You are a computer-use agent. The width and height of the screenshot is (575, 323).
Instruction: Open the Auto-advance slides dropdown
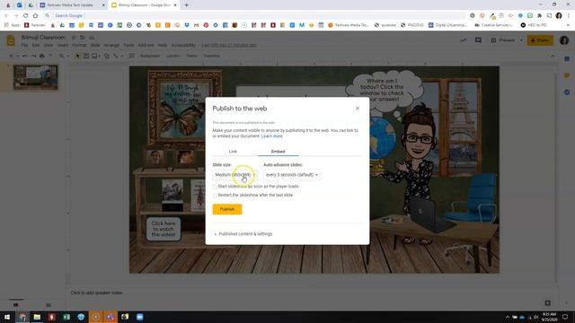pos(292,175)
